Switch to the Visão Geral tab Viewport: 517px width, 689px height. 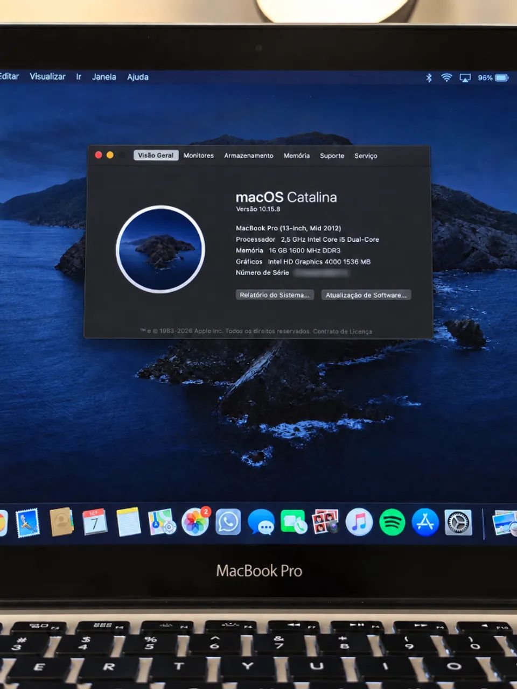[156, 155]
